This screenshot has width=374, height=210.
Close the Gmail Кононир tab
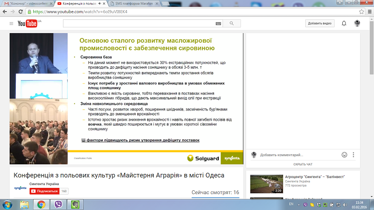(x=51, y=3)
